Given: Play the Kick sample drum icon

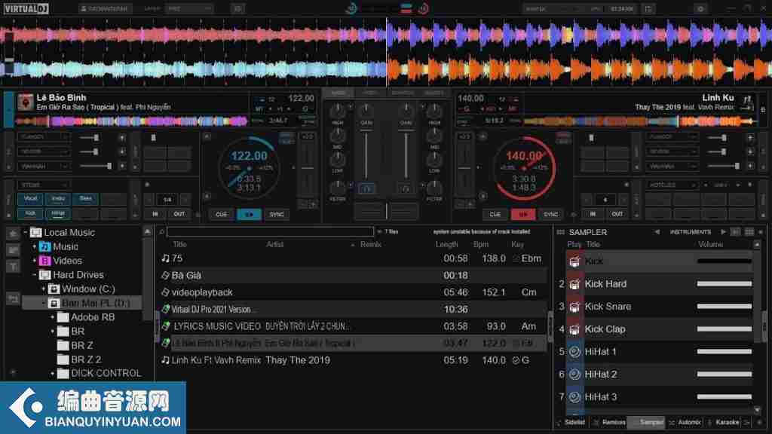Looking at the screenshot, I should click(x=574, y=261).
